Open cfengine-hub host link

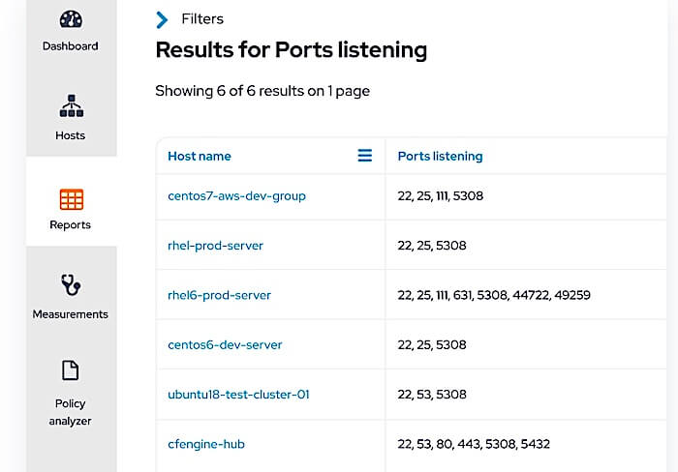click(206, 444)
